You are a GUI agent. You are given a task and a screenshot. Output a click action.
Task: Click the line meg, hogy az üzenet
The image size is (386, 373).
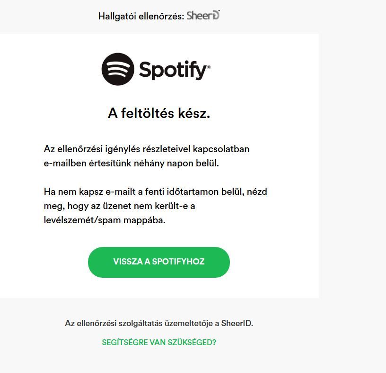pos(120,206)
